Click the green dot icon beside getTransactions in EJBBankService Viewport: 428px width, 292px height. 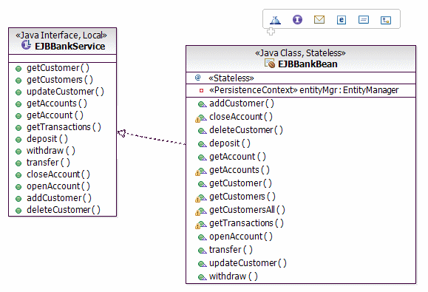coord(18,128)
